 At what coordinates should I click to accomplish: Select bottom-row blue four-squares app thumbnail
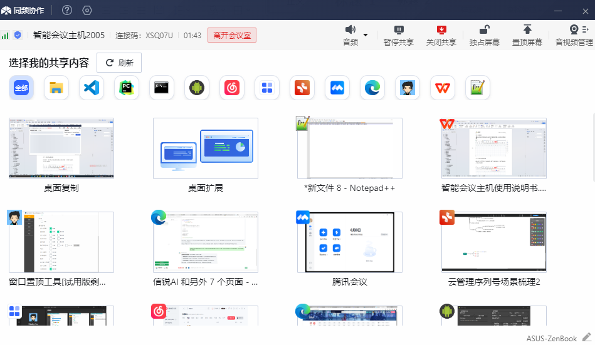(x=61, y=316)
